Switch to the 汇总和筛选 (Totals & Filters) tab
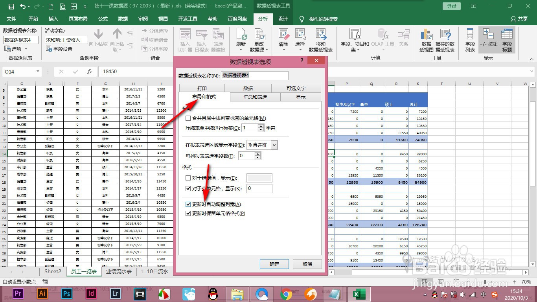Screen dimensions: 537x302 tap(255, 97)
